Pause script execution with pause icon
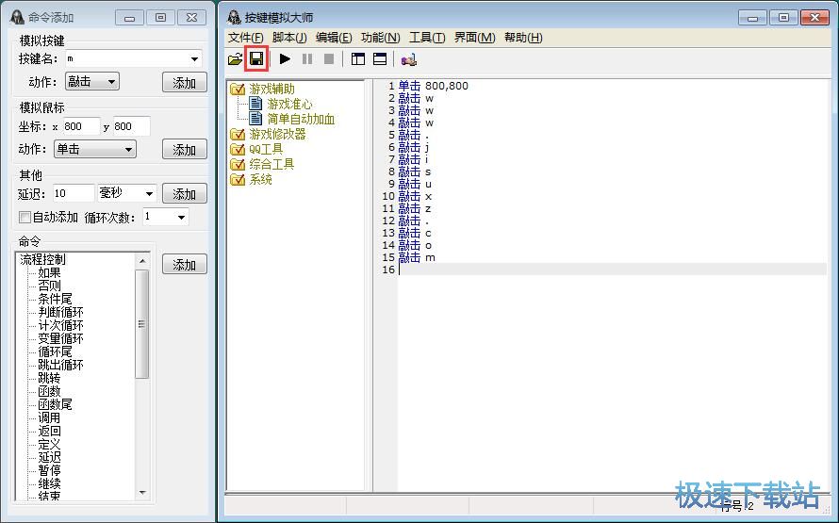The image size is (839, 523). pyautogui.click(x=307, y=58)
